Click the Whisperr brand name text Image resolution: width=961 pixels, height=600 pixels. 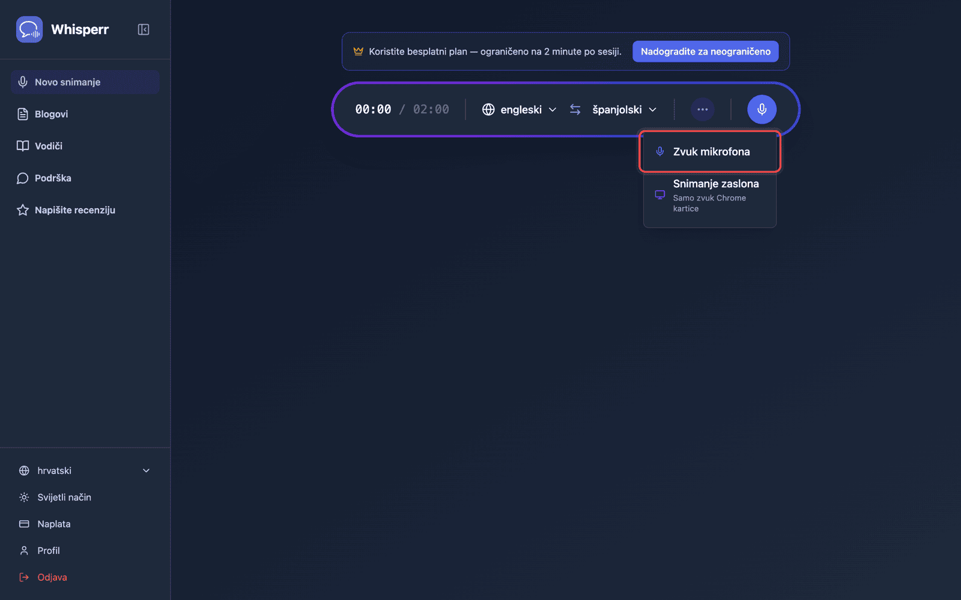click(80, 29)
